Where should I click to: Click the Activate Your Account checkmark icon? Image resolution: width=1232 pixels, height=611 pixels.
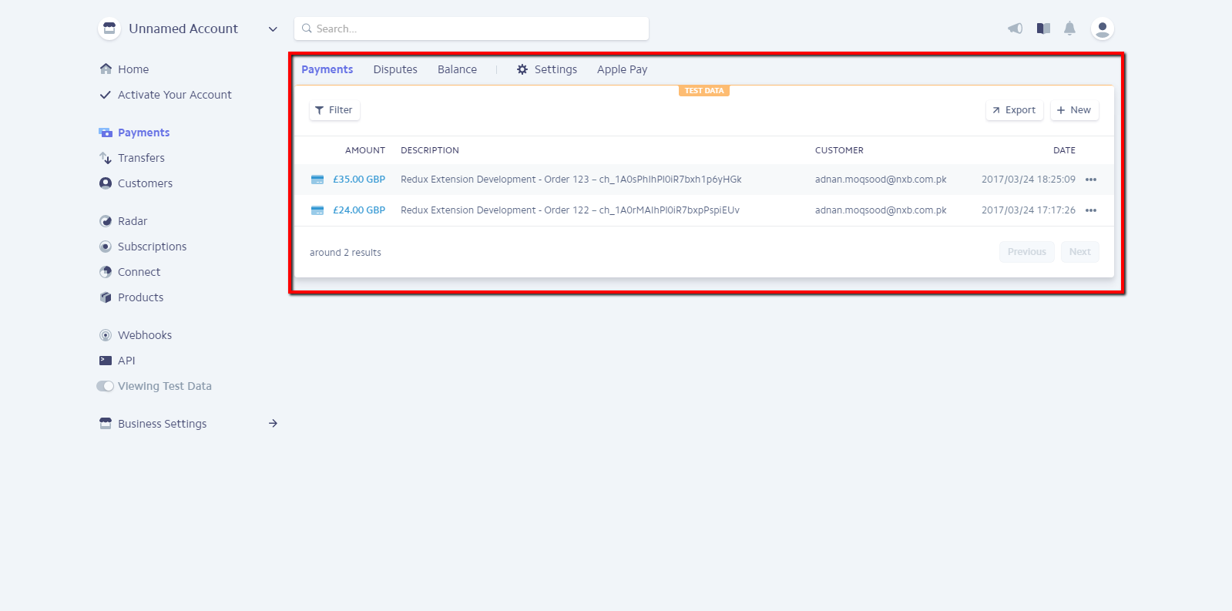point(106,95)
